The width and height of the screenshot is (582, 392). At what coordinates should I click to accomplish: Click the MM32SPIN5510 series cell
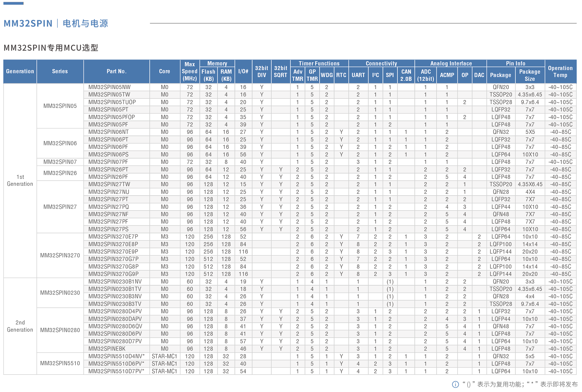click(60, 363)
